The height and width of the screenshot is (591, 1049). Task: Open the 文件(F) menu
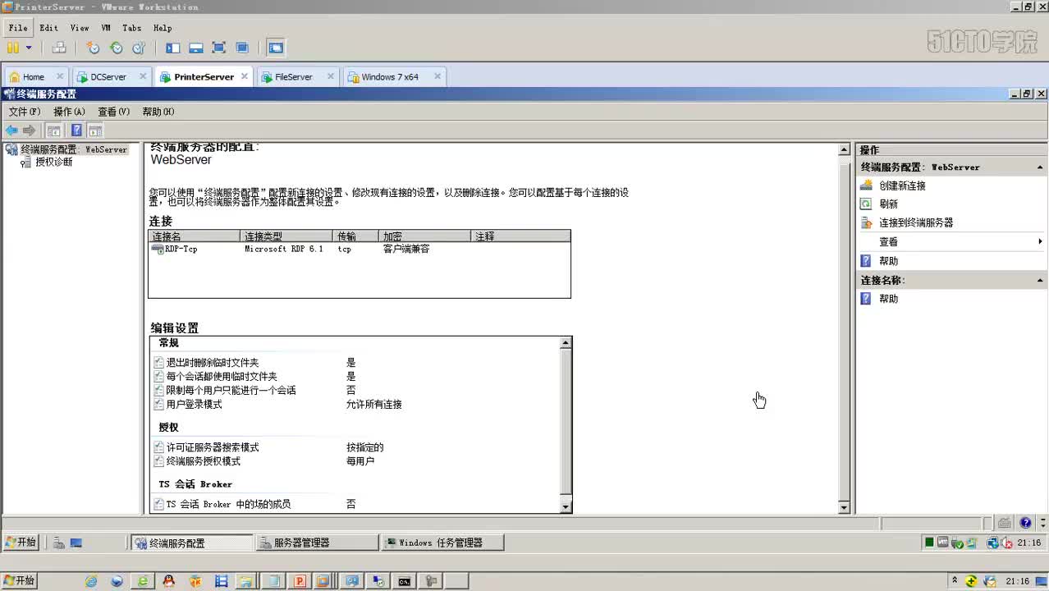click(25, 112)
